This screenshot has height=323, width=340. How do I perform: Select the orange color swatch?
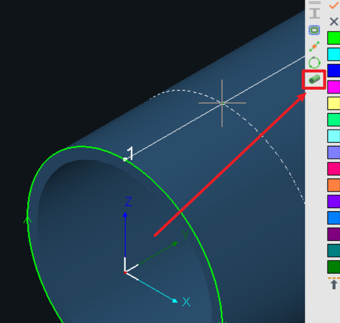(x=334, y=185)
